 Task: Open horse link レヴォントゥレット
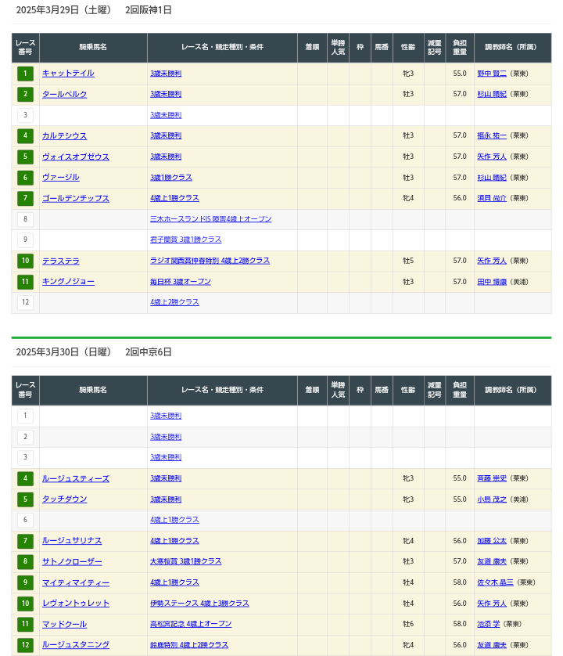pos(76,604)
